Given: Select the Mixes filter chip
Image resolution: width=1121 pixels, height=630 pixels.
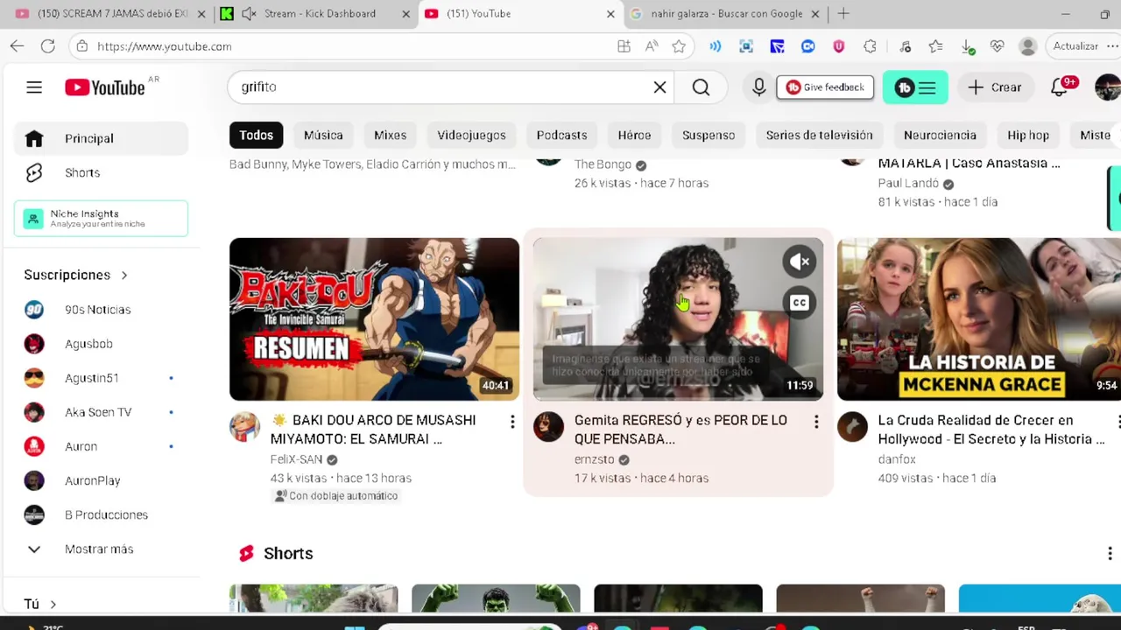Looking at the screenshot, I should point(390,135).
